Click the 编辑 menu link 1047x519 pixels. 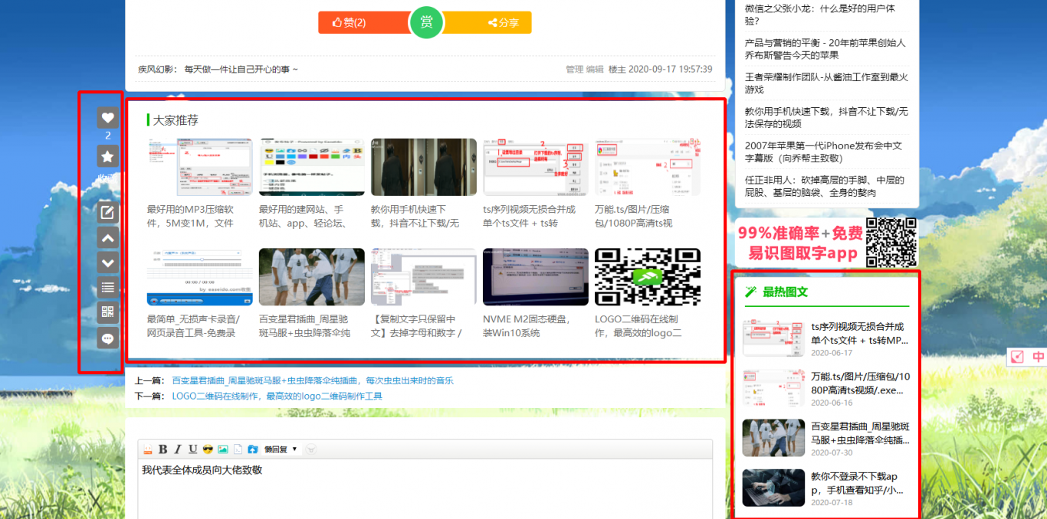[595, 70]
